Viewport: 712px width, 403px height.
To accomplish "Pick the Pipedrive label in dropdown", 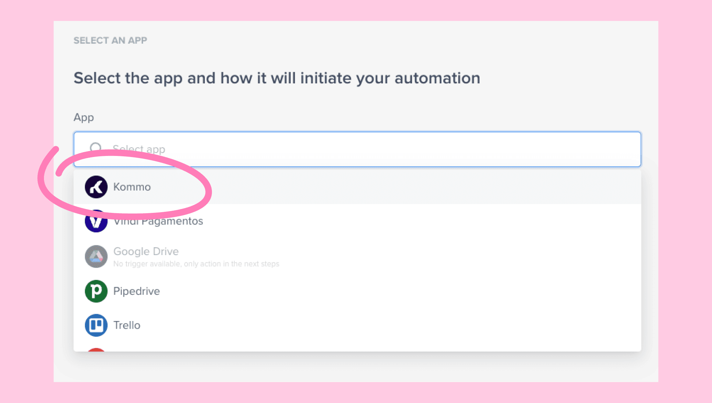I will [136, 291].
